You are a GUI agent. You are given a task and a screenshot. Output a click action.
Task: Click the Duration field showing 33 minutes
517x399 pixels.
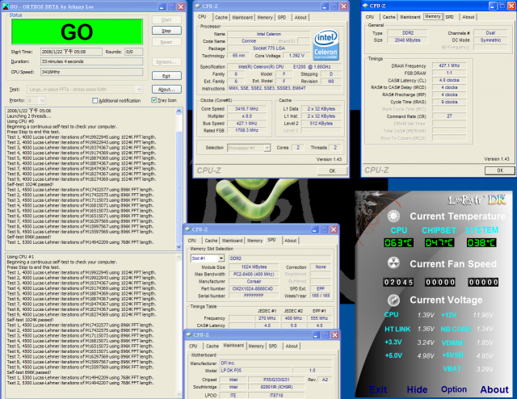coord(91,61)
